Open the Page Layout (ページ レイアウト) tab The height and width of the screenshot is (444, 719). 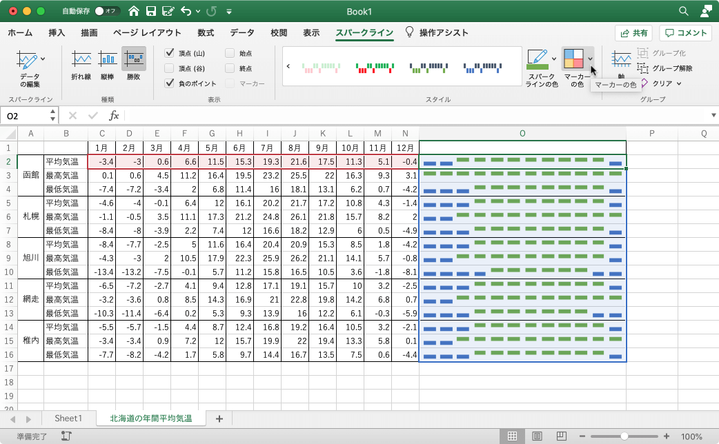147,32
